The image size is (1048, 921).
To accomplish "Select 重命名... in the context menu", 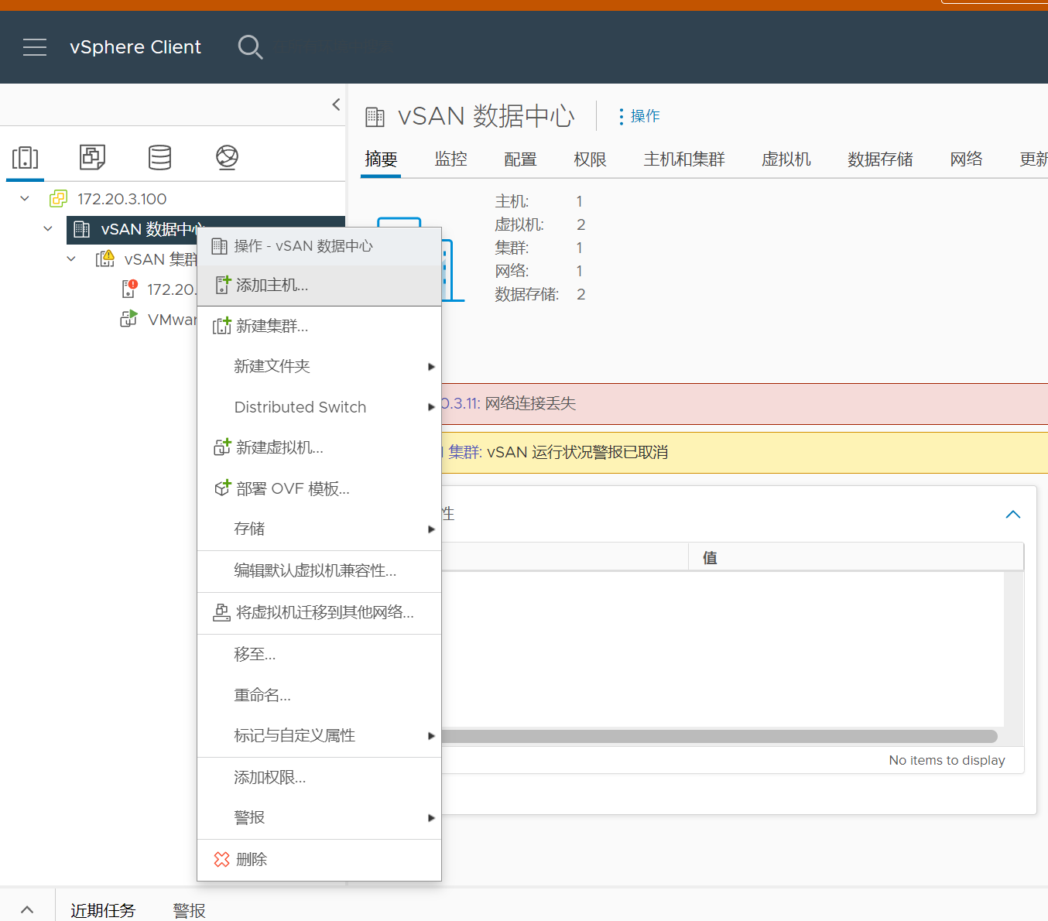I will 319,695.
